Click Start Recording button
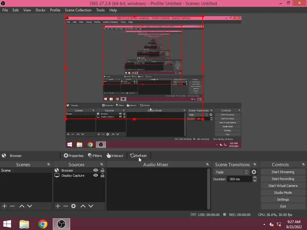The height and width of the screenshot is (230, 307). tap(283, 179)
